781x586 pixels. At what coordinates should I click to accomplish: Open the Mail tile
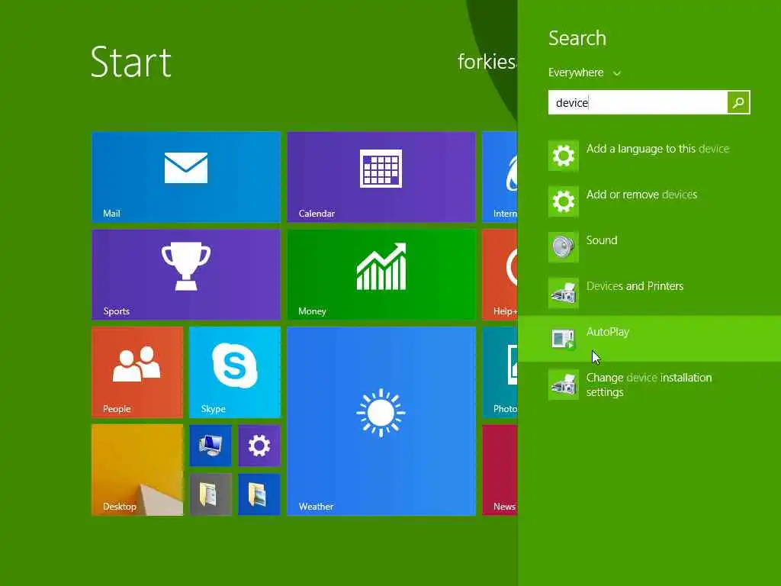(x=186, y=176)
